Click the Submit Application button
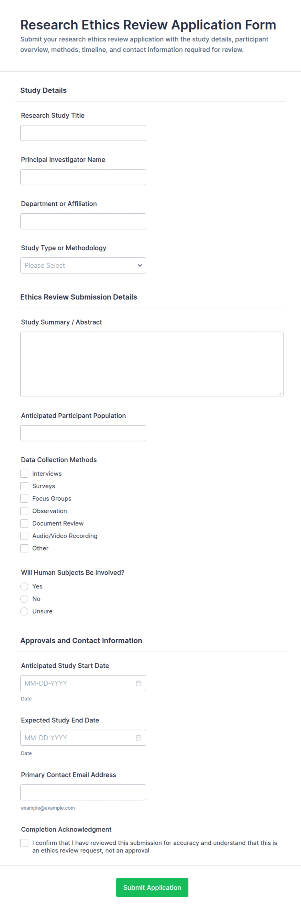This screenshot has width=301, height=913. click(152, 887)
